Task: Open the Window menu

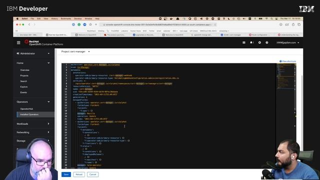Action: [x=88, y=19]
